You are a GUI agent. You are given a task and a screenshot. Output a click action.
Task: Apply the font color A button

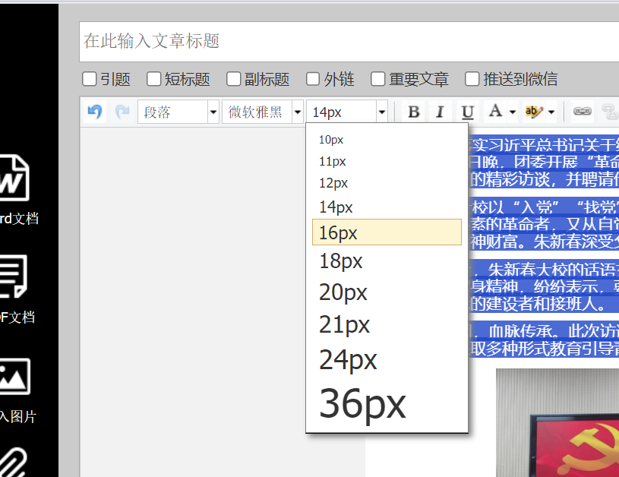(495, 112)
